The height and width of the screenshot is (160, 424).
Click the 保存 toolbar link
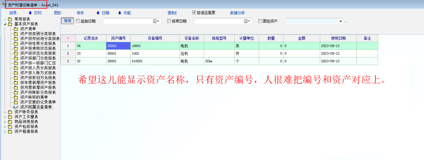click(x=80, y=13)
